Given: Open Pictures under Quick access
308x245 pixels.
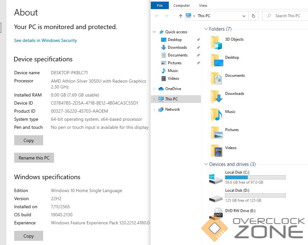Looking at the screenshot, I should coord(174,63).
